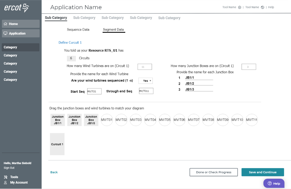Click the Sign Out link

click(x=9, y=168)
